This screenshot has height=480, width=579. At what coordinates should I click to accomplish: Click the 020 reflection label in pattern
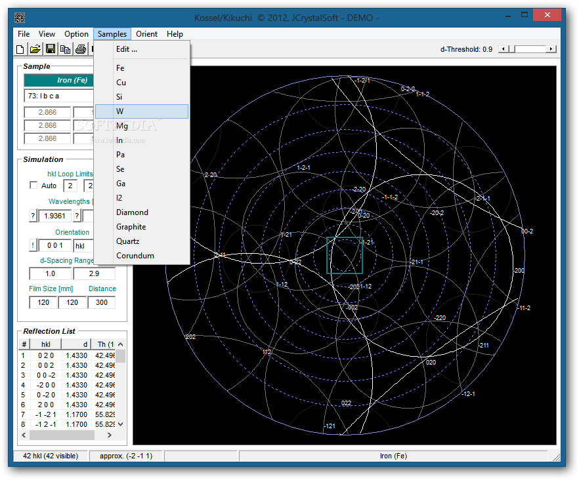coord(431,363)
